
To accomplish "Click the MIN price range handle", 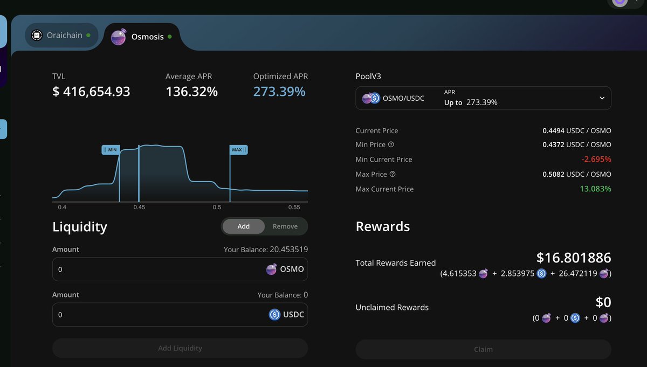I will tap(111, 149).
